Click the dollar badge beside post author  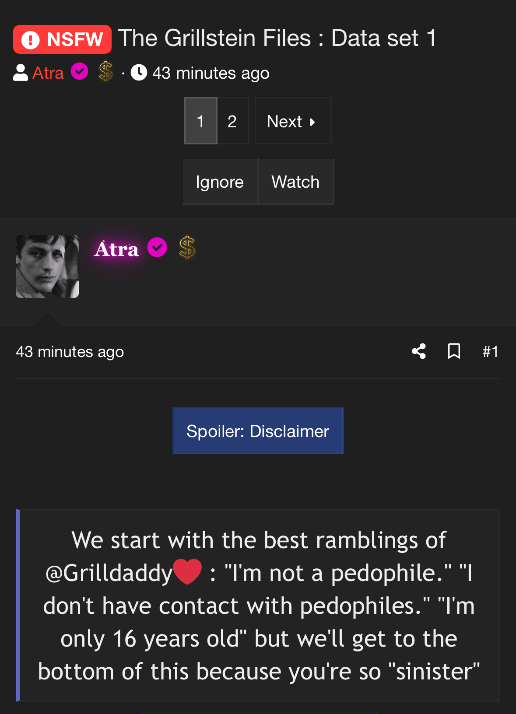coord(187,247)
